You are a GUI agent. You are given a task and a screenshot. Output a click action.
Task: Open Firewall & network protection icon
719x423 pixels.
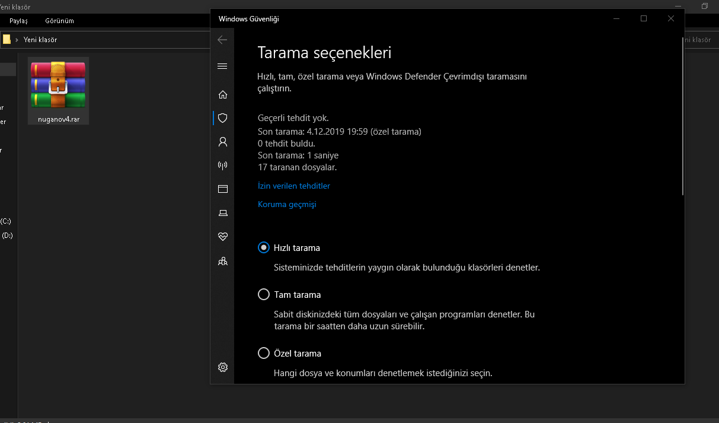point(223,166)
